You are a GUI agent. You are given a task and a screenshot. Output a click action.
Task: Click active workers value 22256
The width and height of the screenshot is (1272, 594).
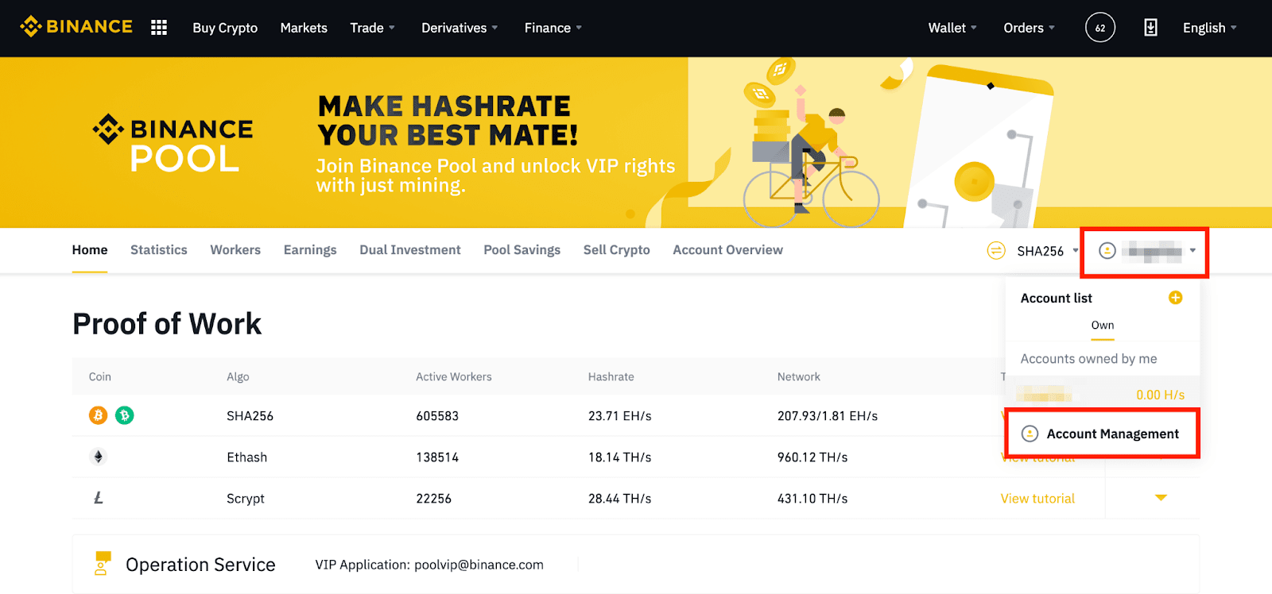(x=433, y=499)
